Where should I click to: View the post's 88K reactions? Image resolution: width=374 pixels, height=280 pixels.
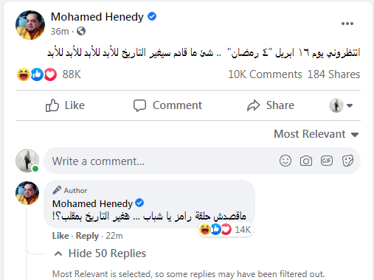[49, 74]
